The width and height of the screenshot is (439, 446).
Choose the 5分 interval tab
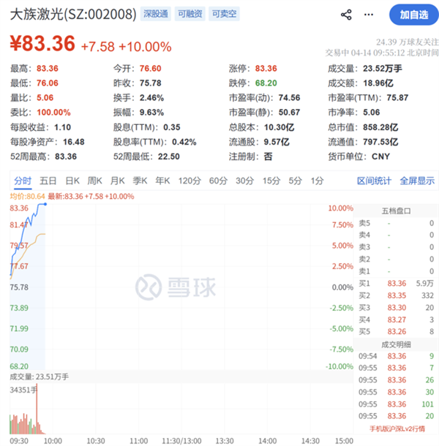[295, 181]
